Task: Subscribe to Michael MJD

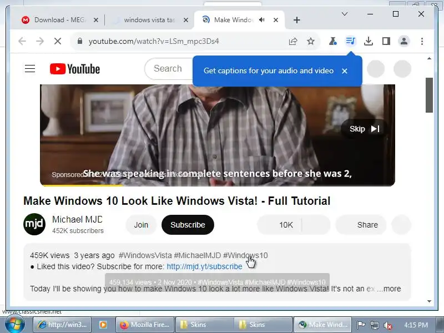Action: tap(188, 225)
